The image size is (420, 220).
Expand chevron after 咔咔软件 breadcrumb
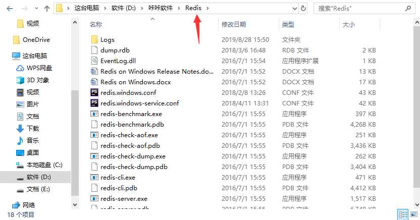pos(179,8)
